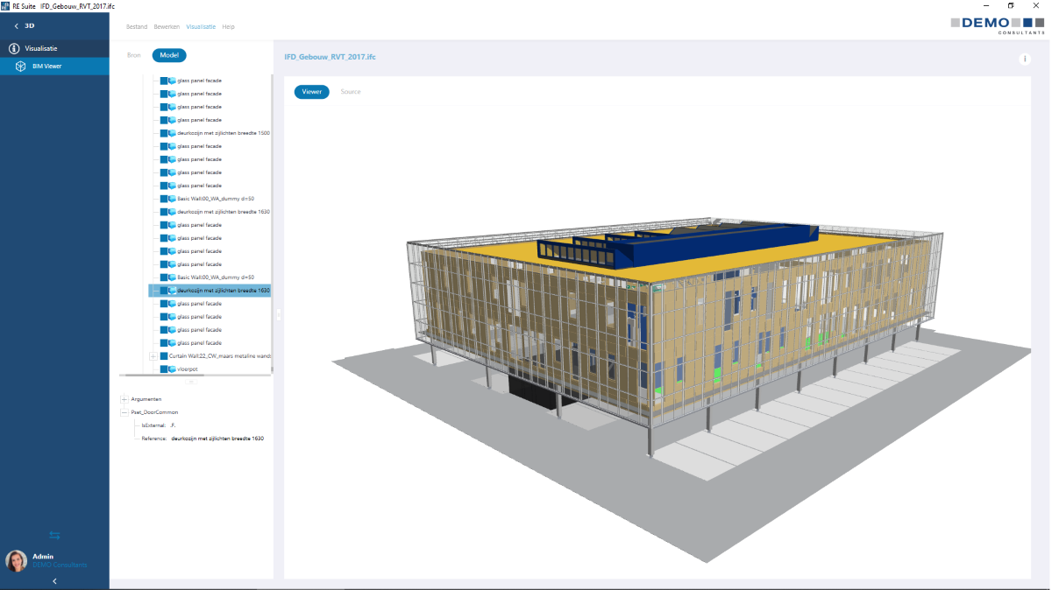Click the BIM Viewer cube icon in sidebar
1052x590 pixels.
tap(20, 66)
